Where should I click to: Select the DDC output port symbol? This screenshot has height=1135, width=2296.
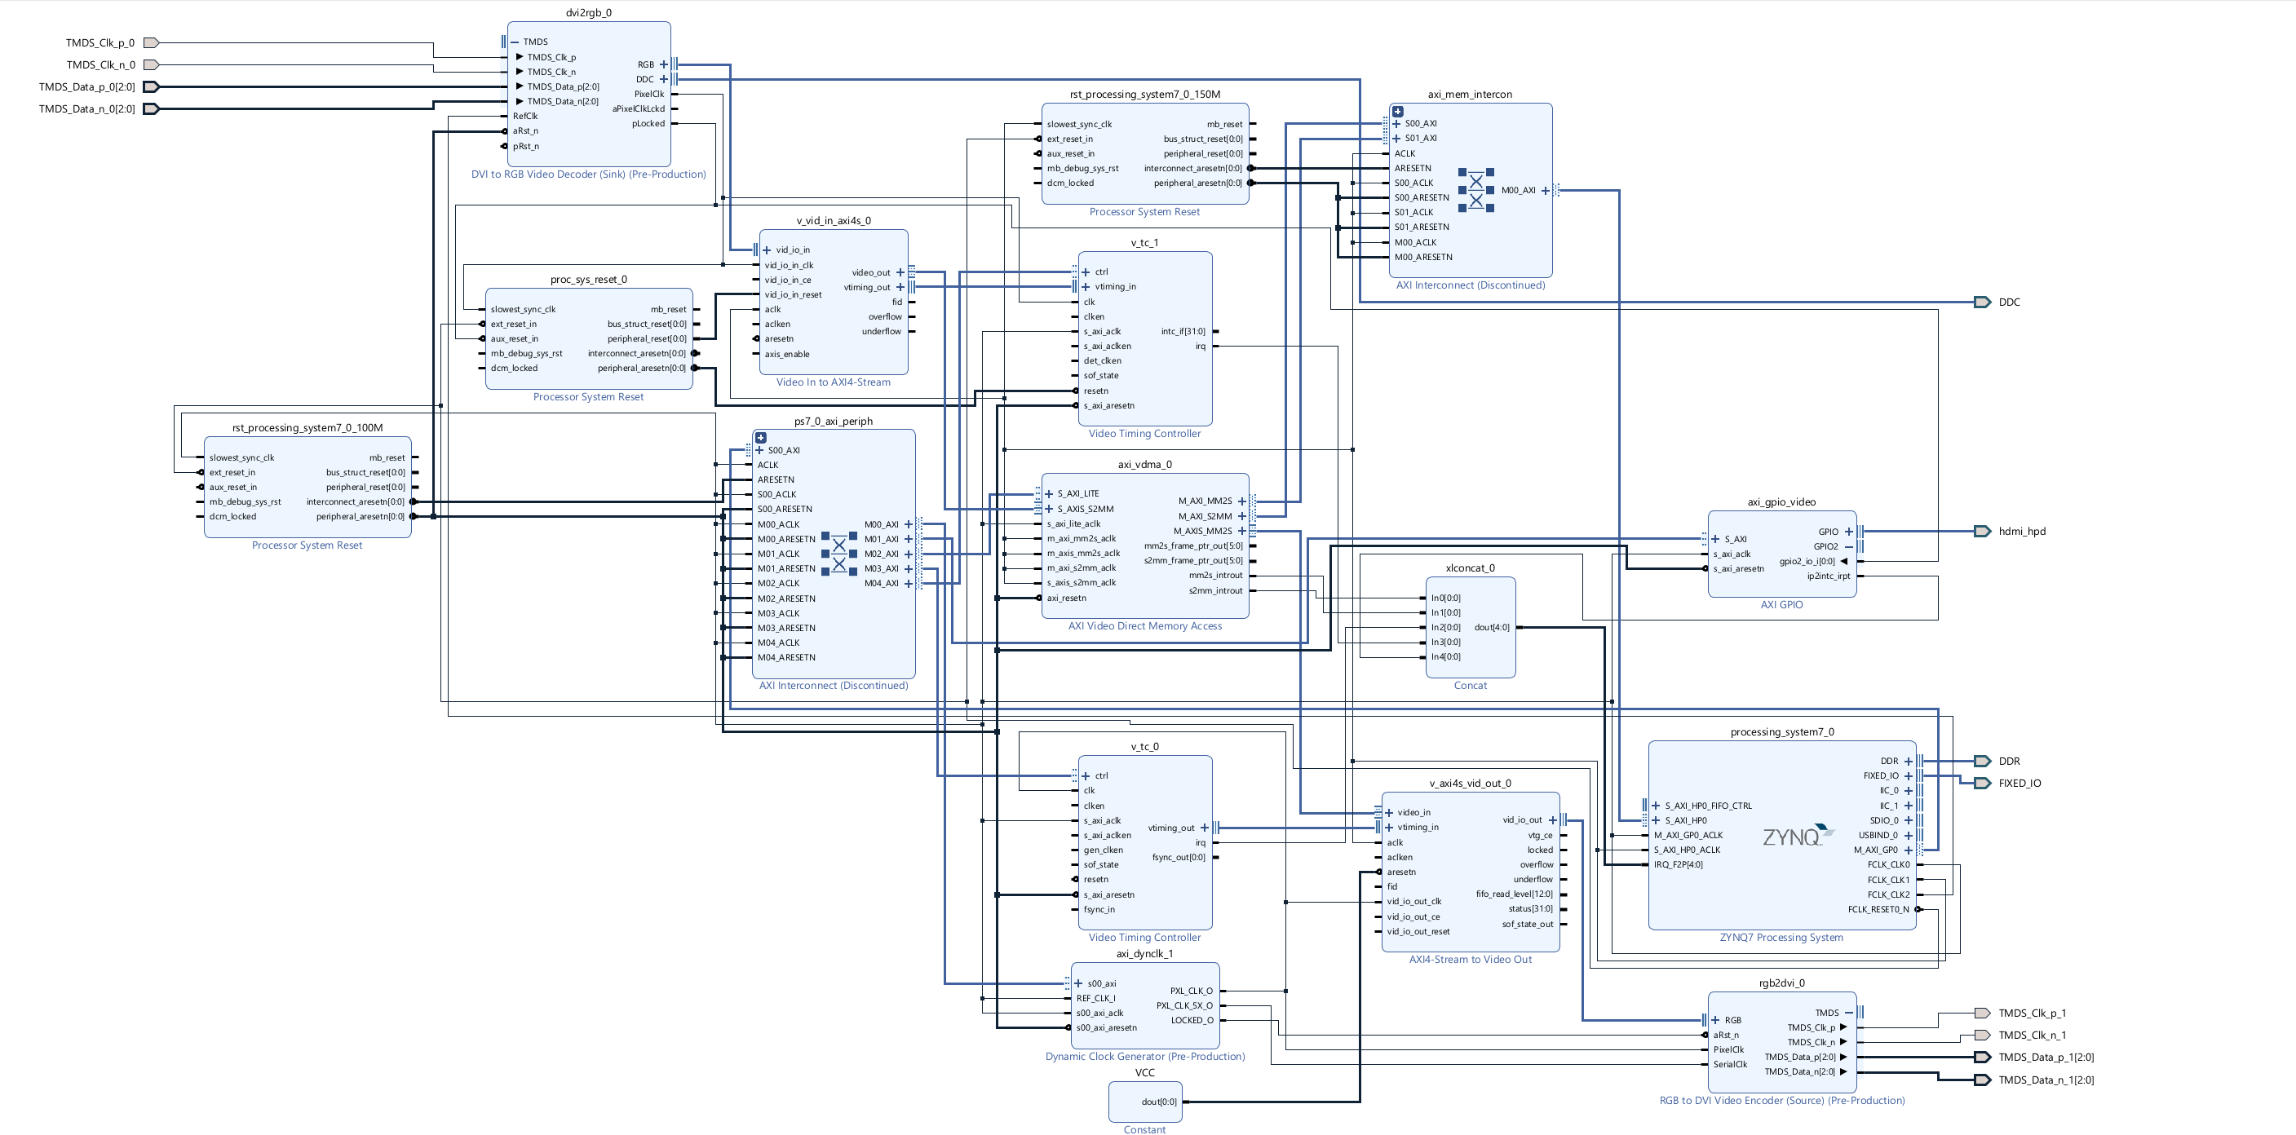1981,302
